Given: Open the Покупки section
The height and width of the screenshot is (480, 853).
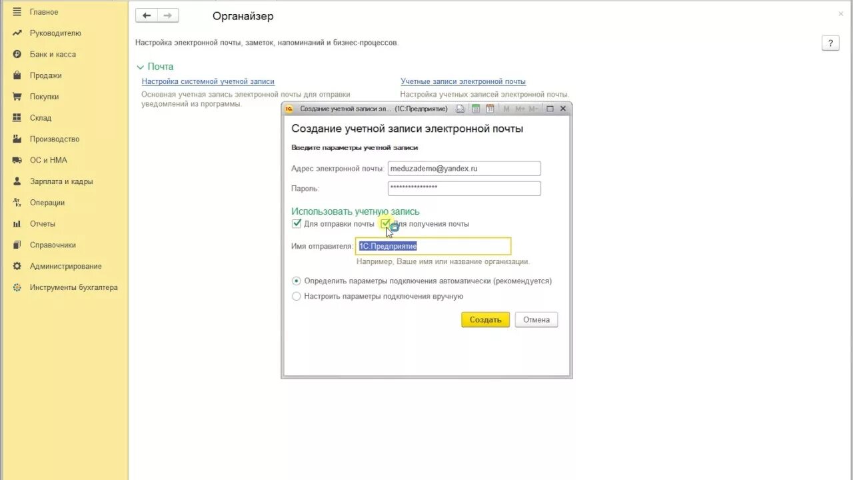Looking at the screenshot, I should (44, 97).
